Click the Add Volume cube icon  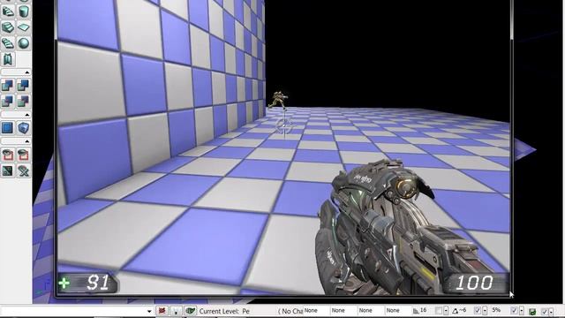tap(24, 127)
